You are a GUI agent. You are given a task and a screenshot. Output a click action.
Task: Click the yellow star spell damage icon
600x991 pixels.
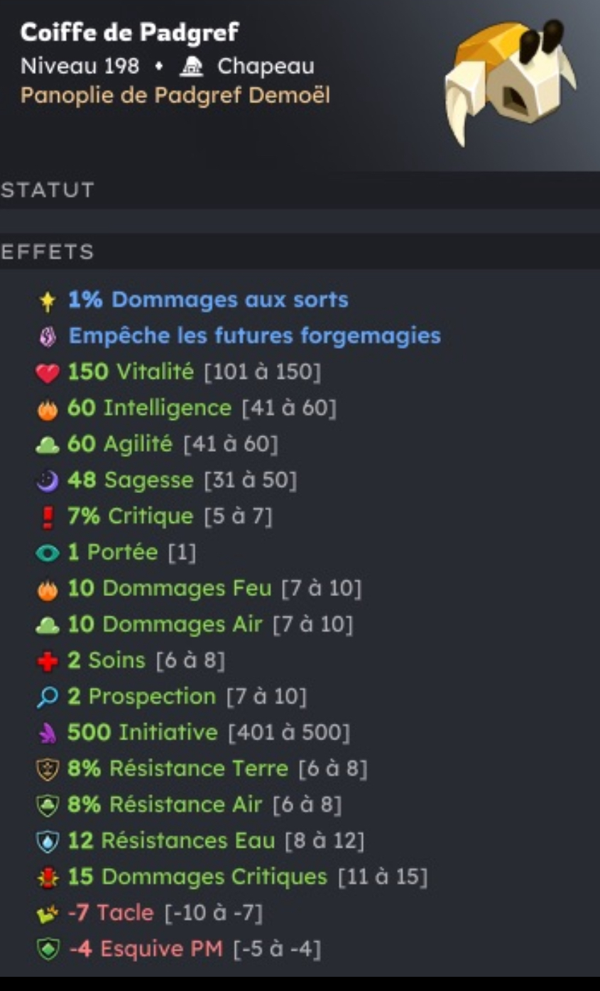48,300
